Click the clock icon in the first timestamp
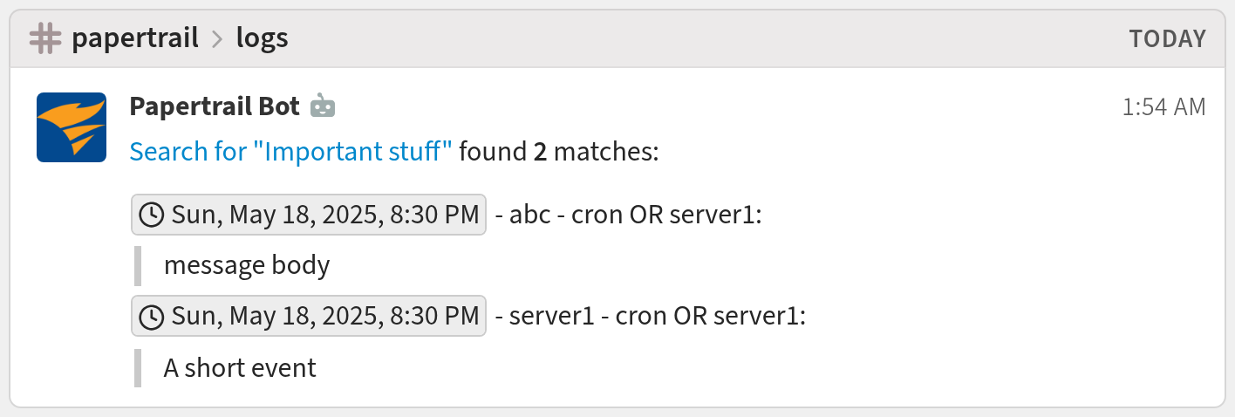Screen dimensions: 1235x417 pos(152,215)
